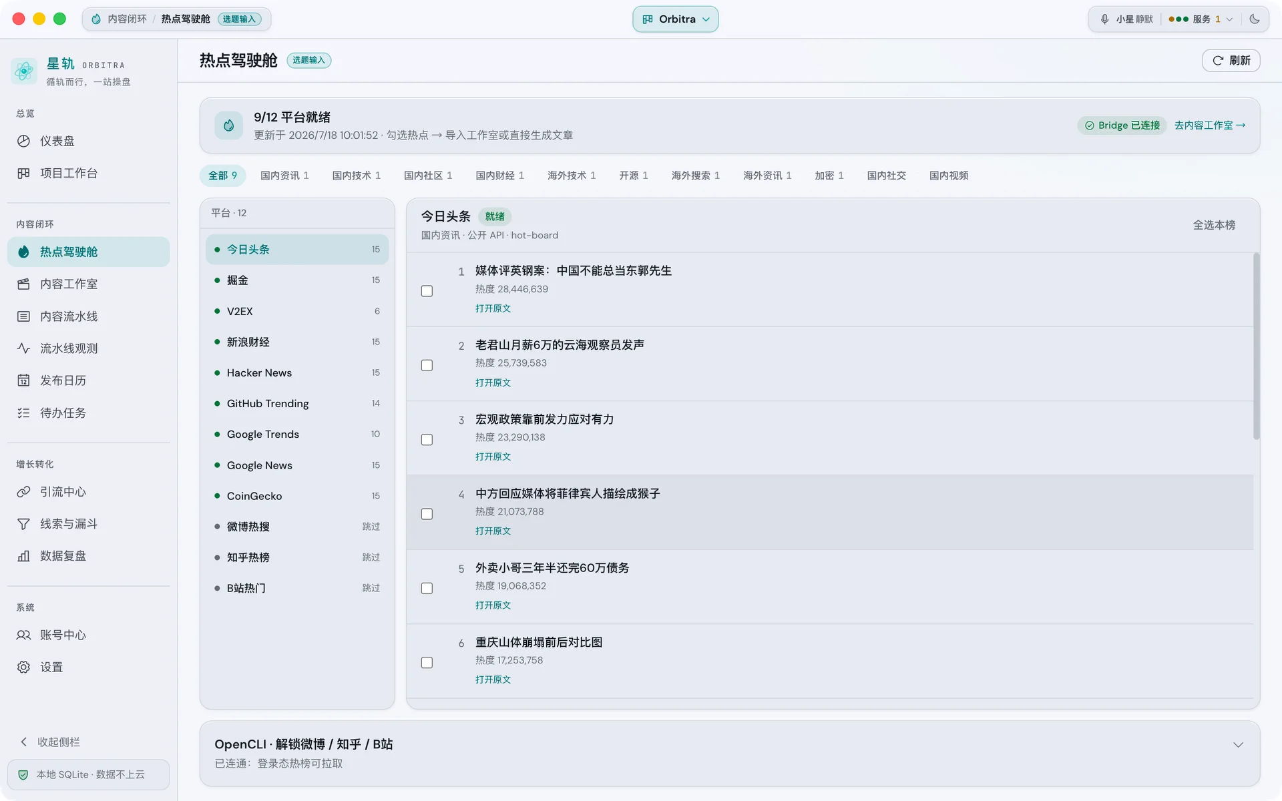Viewport: 1282px width, 801px height.
Task: Open the Orbitra workspace dropdown
Action: [676, 19]
